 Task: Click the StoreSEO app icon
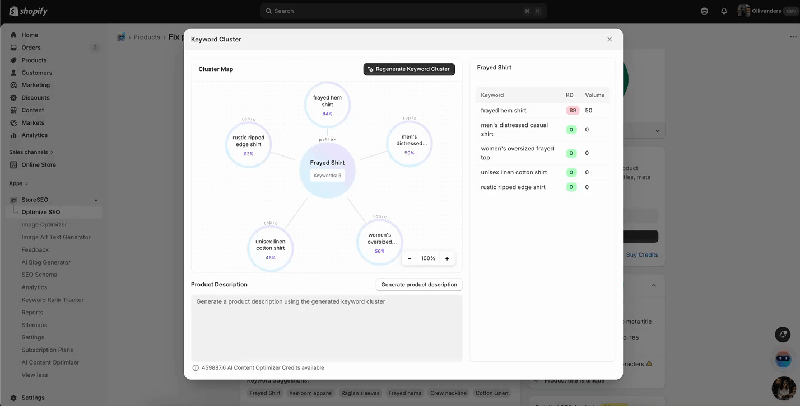(x=13, y=200)
